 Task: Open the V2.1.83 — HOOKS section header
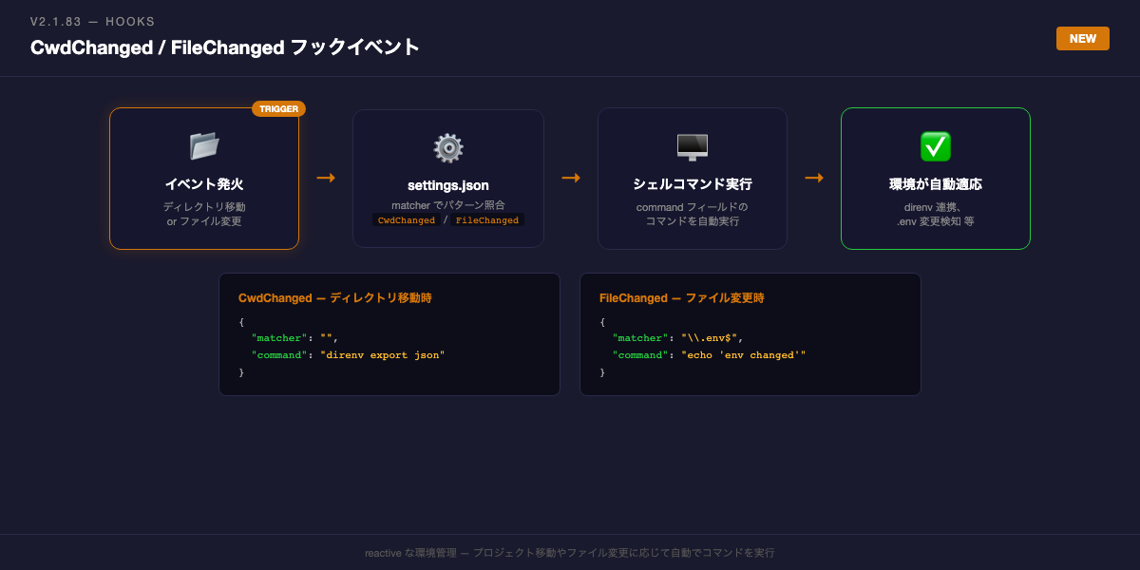coord(91,21)
